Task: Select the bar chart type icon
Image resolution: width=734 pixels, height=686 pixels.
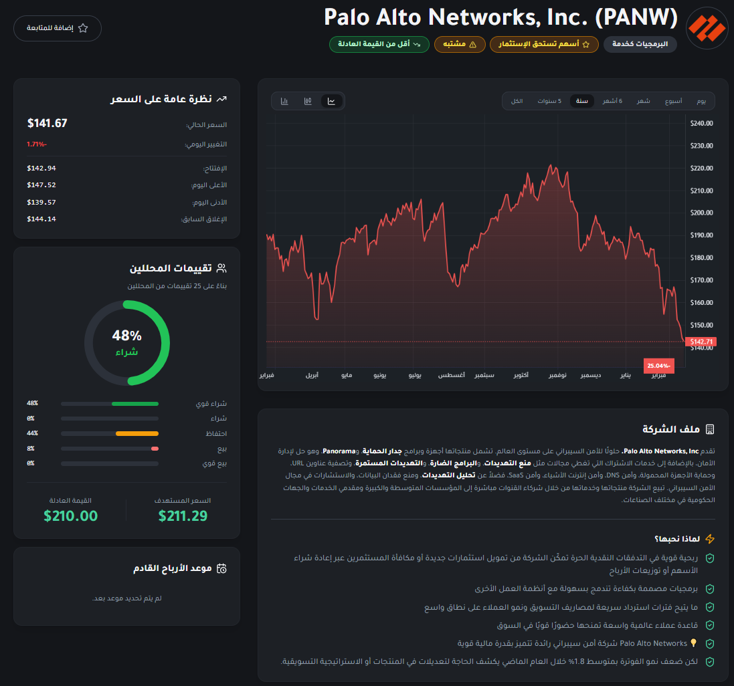Action: [284, 101]
